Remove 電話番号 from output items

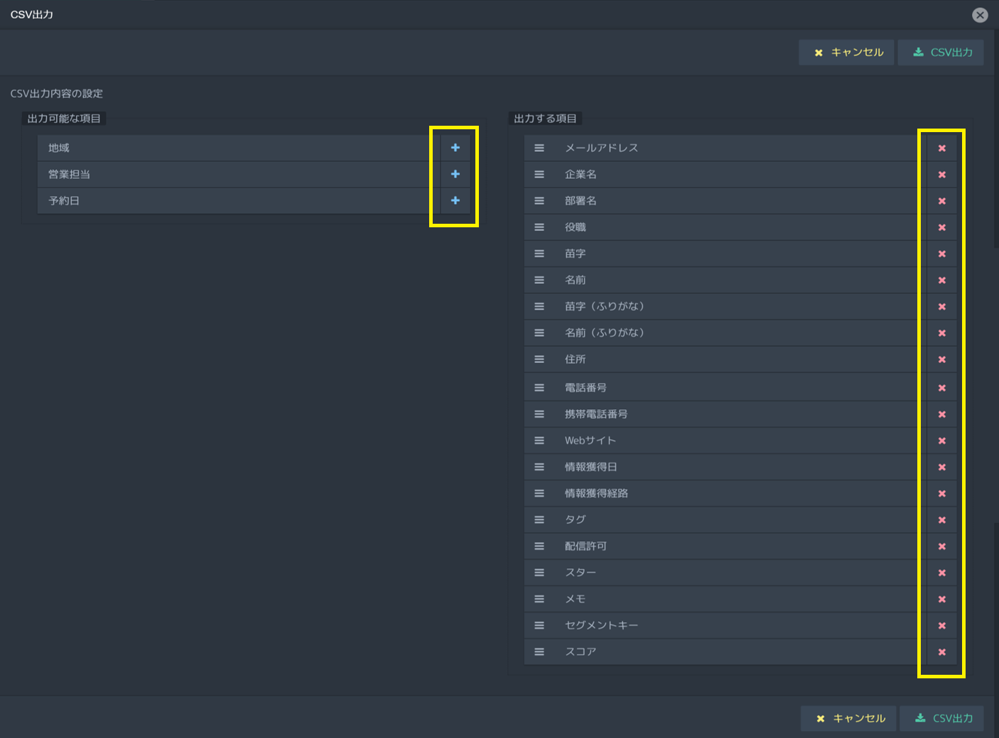(941, 388)
